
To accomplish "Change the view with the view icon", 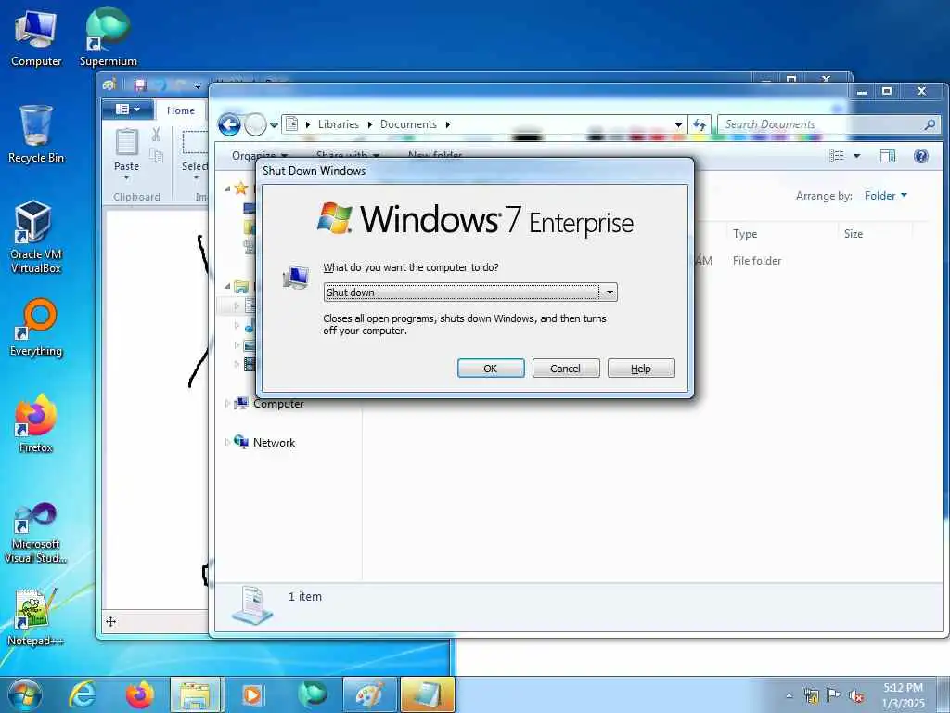I will (x=837, y=156).
